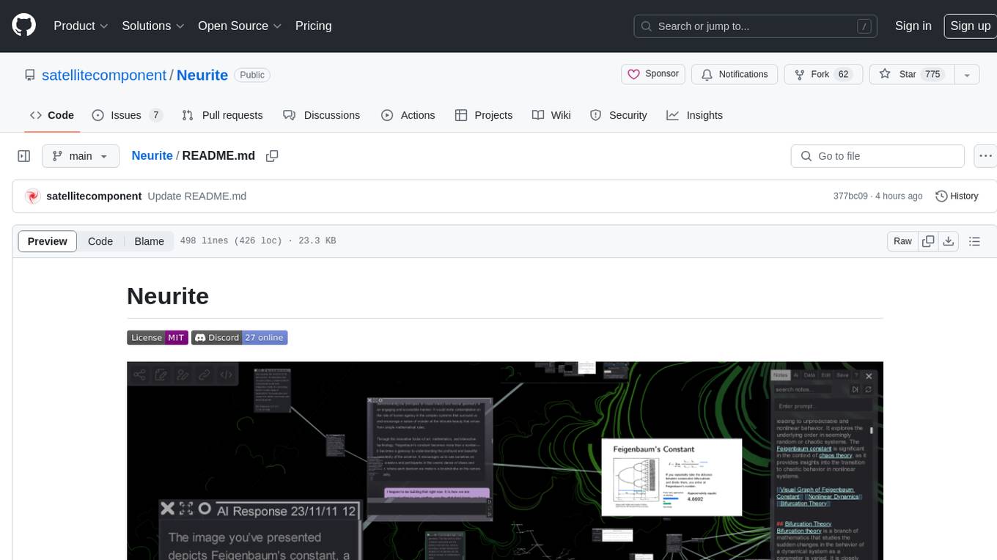Switch to the Code tab
Screen dimensions: 997x560
pos(52,115)
